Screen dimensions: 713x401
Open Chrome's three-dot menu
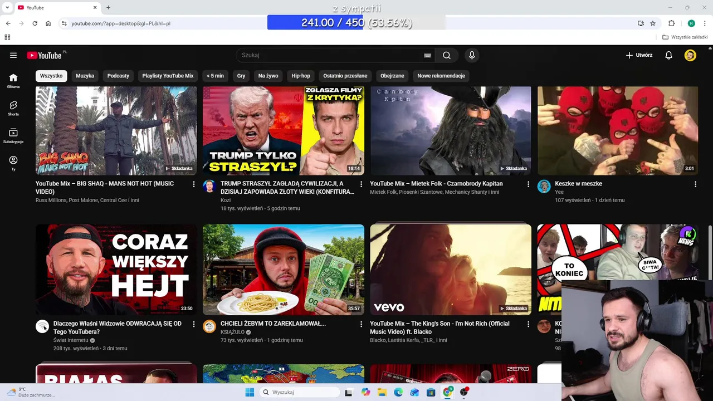tap(705, 23)
